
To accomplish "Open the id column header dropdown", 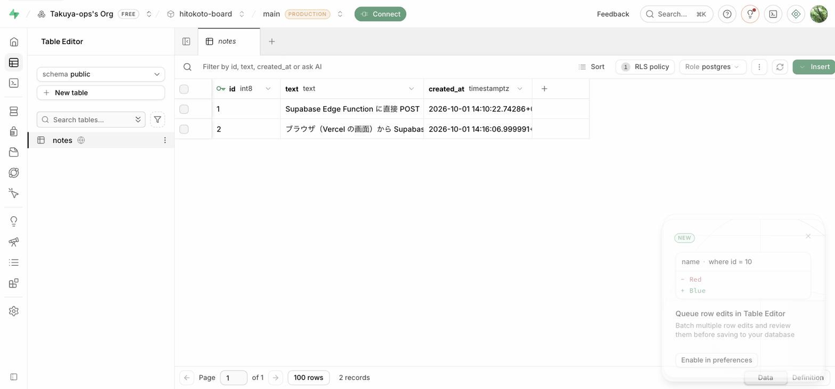I will tap(268, 89).
